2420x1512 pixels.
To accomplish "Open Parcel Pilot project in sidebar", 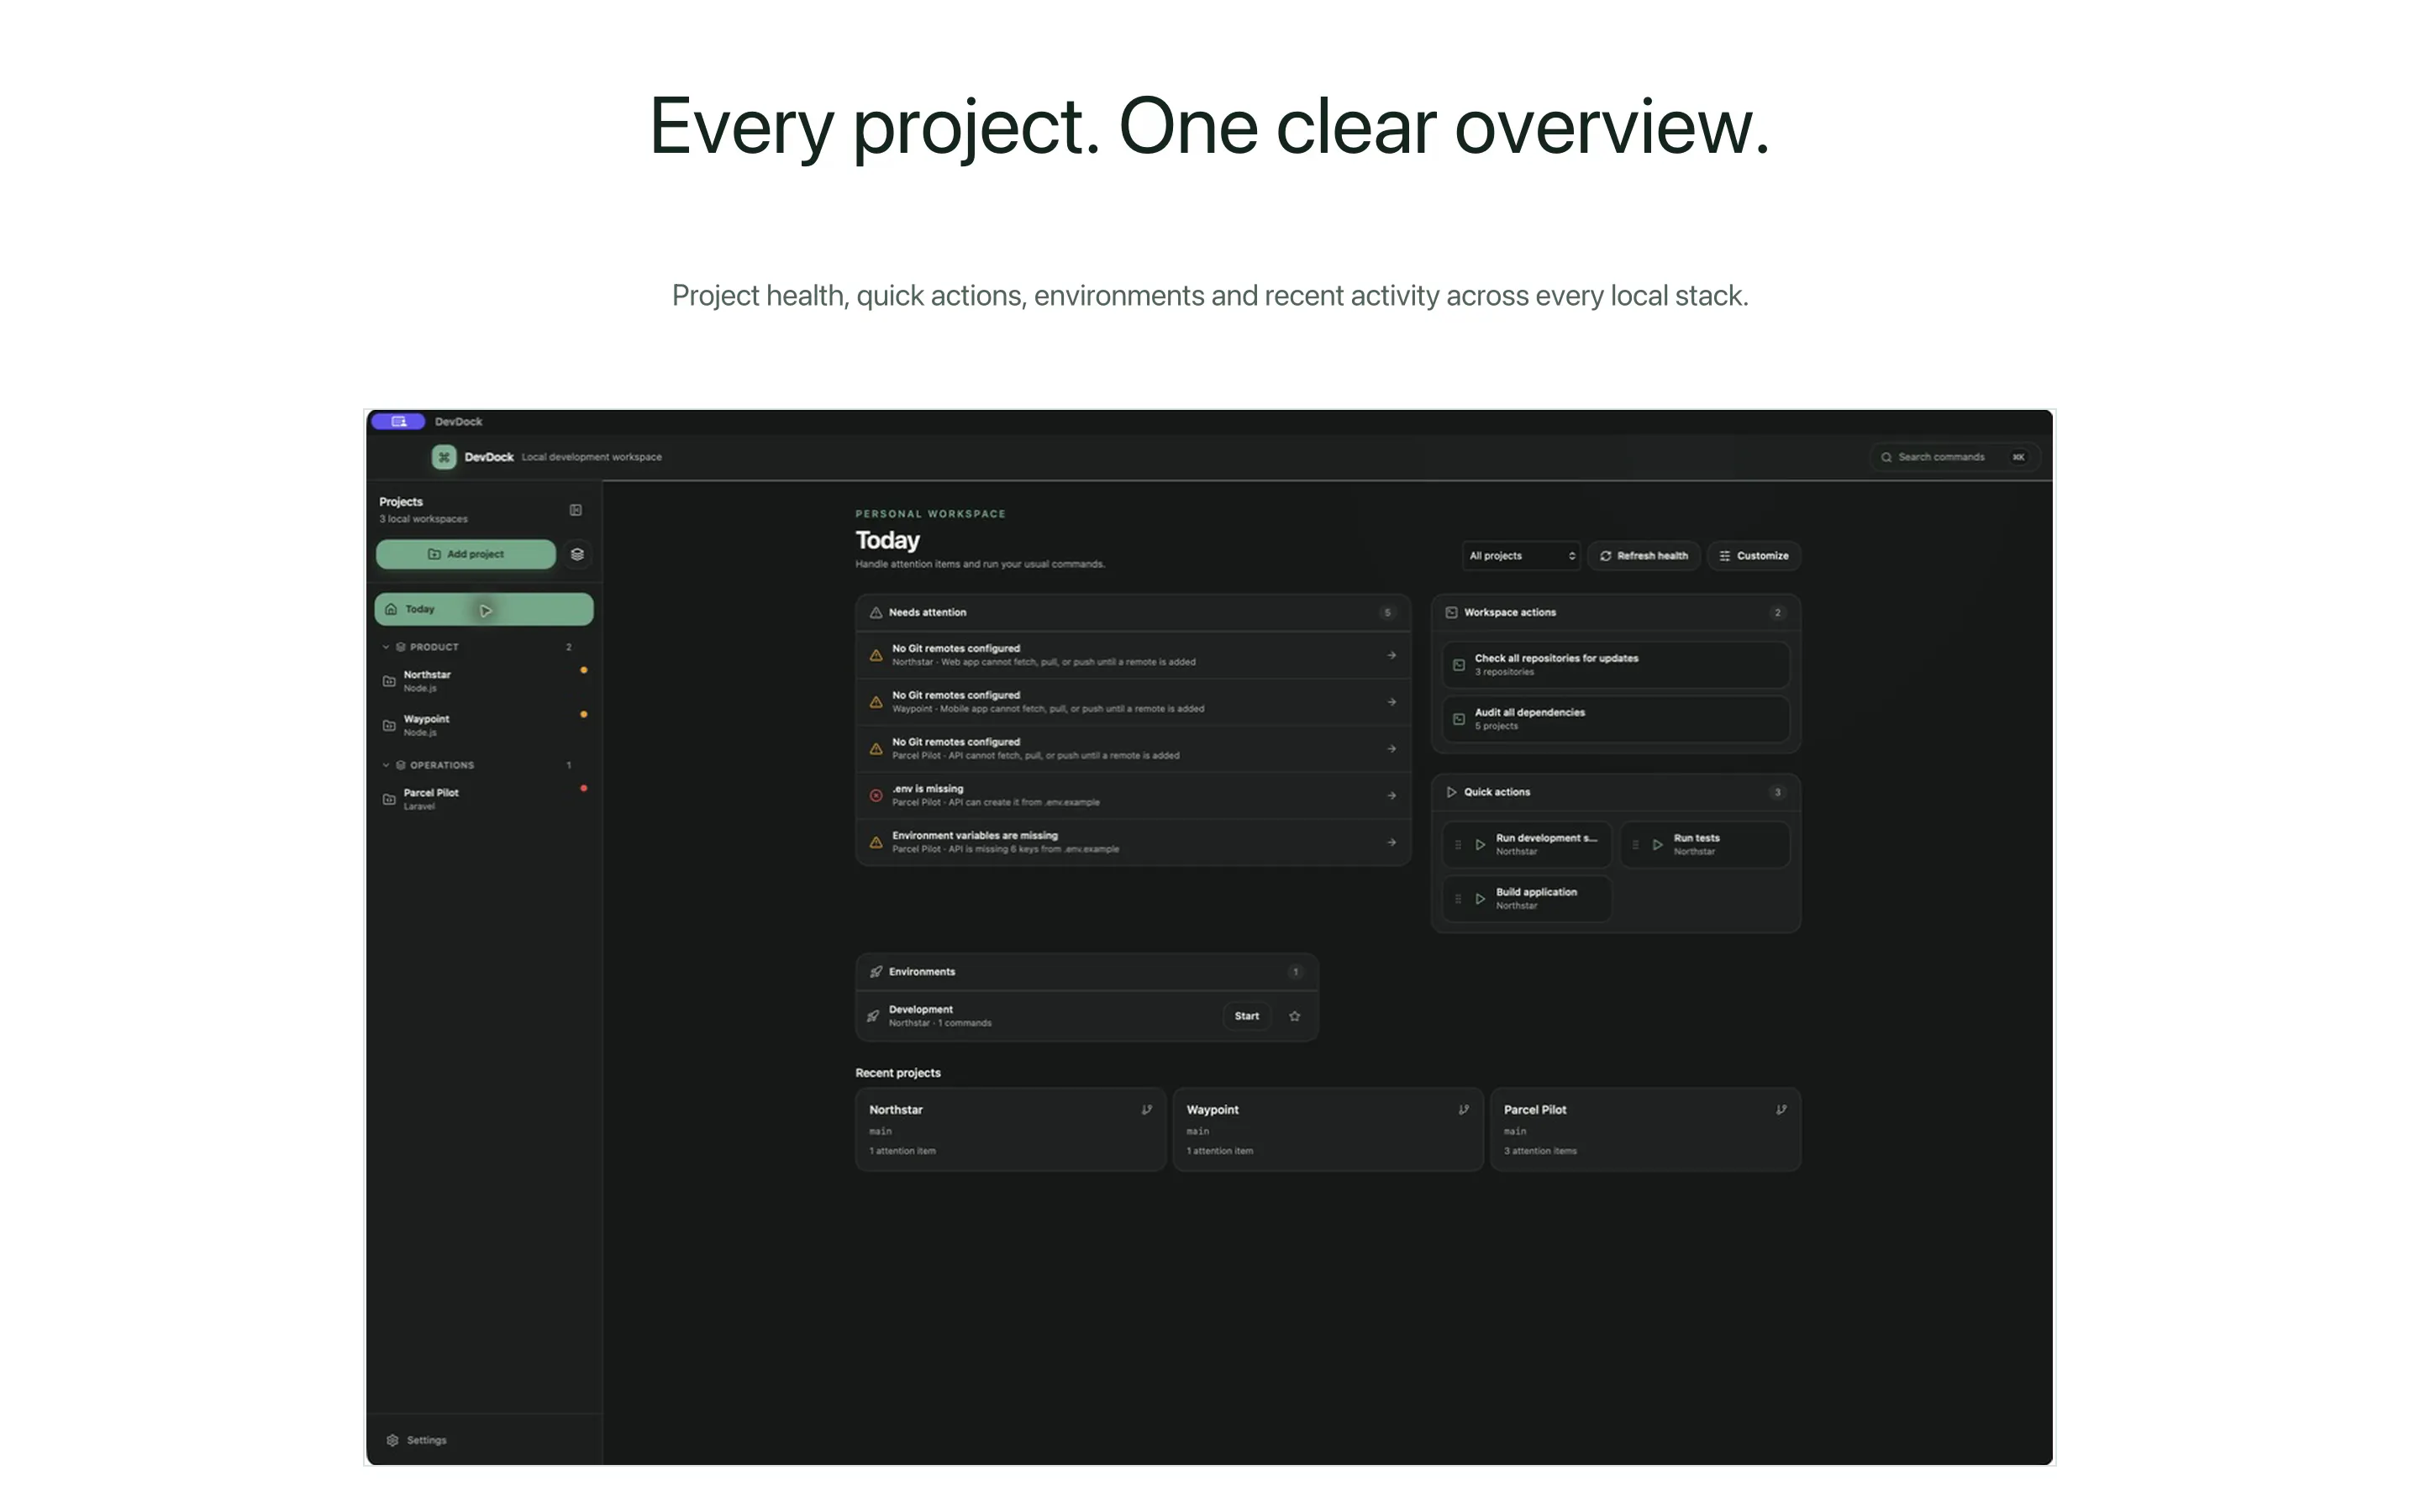I will tap(484, 799).
